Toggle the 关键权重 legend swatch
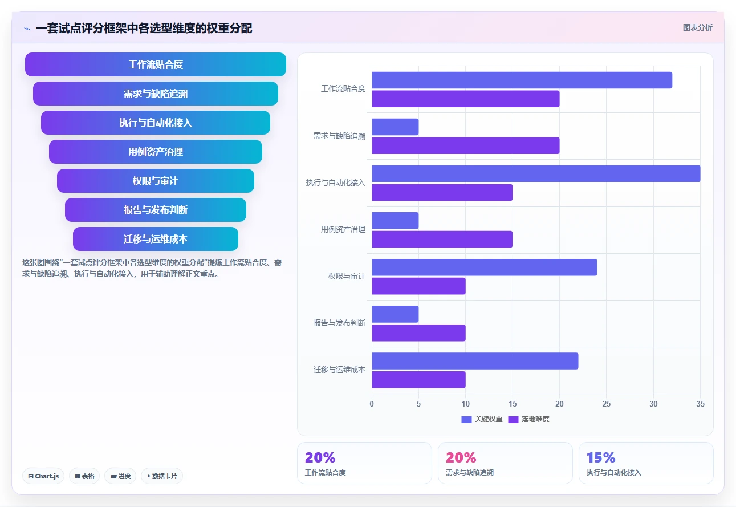 click(466, 419)
